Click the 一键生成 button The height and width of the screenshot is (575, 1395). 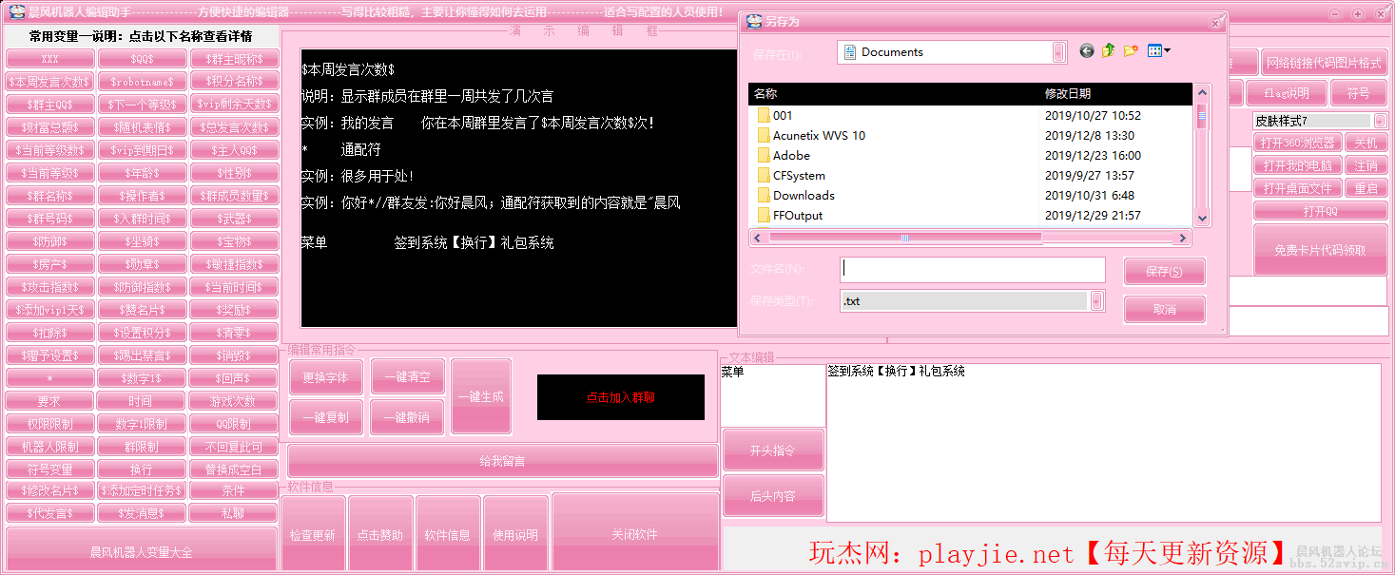click(480, 396)
